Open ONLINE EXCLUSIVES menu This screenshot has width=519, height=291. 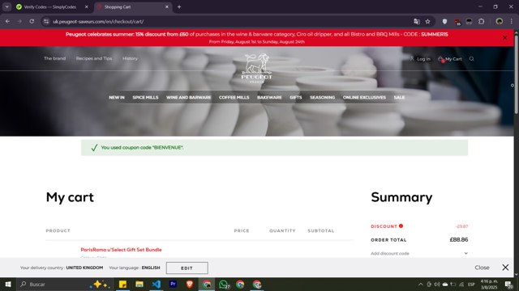pyautogui.click(x=364, y=97)
